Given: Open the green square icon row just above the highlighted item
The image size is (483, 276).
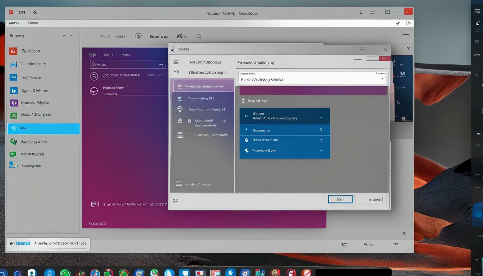Looking at the screenshot, I should pos(14,115).
